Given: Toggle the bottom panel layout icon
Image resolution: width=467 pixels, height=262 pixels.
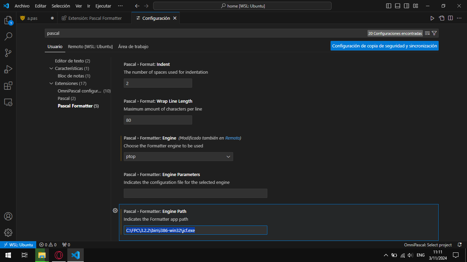Looking at the screenshot, I should [x=398, y=6].
